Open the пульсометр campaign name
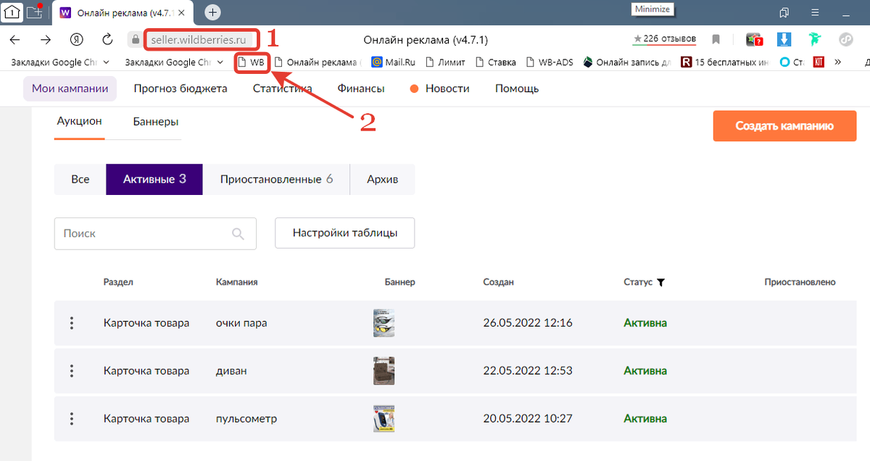The width and height of the screenshot is (870, 461). pyautogui.click(x=246, y=419)
